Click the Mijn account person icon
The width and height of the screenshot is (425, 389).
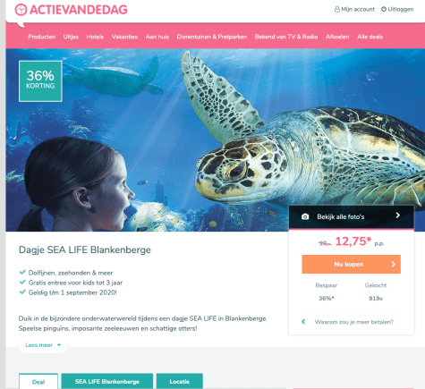(336, 10)
